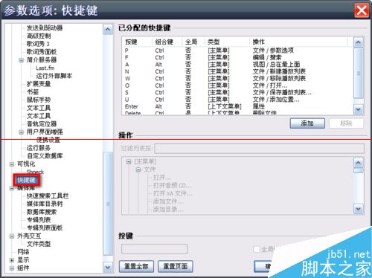This screenshot has width=372, height=278.
Task: Select the 添加目录... action
Action: 168,209
